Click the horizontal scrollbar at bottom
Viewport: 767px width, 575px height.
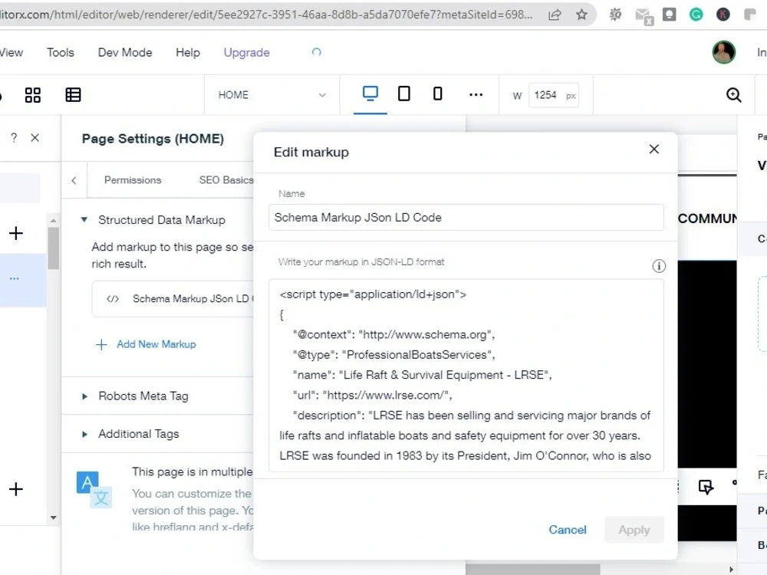(x=533, y=570)
